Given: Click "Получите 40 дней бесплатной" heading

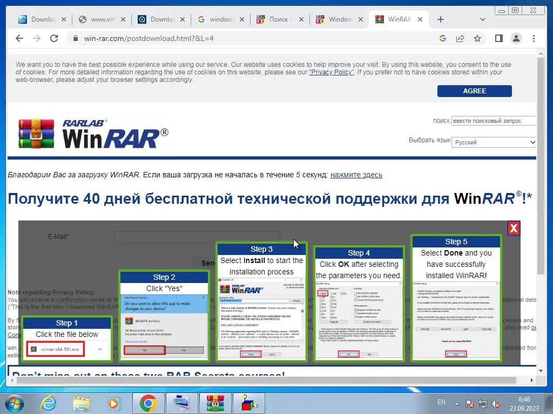Looking at the screenshot, I should (120, 198).
